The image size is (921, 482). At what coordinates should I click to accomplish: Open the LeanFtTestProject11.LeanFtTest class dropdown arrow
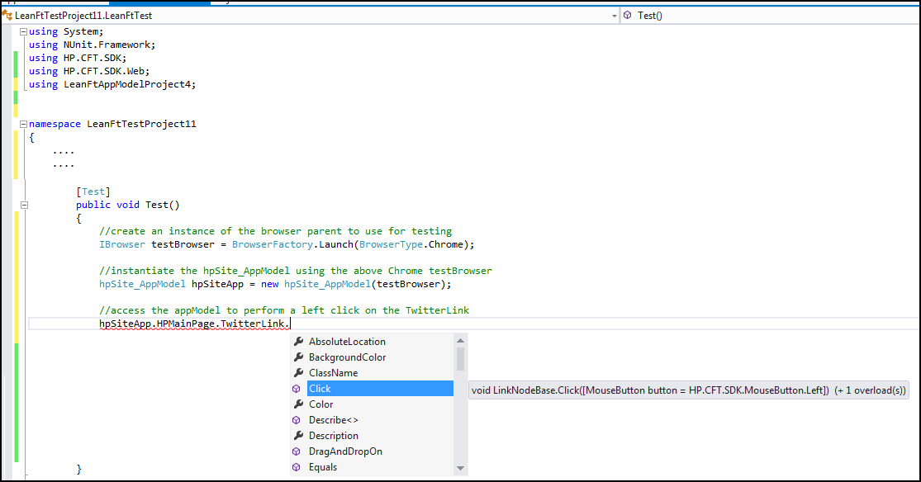(x=614, y=16)
